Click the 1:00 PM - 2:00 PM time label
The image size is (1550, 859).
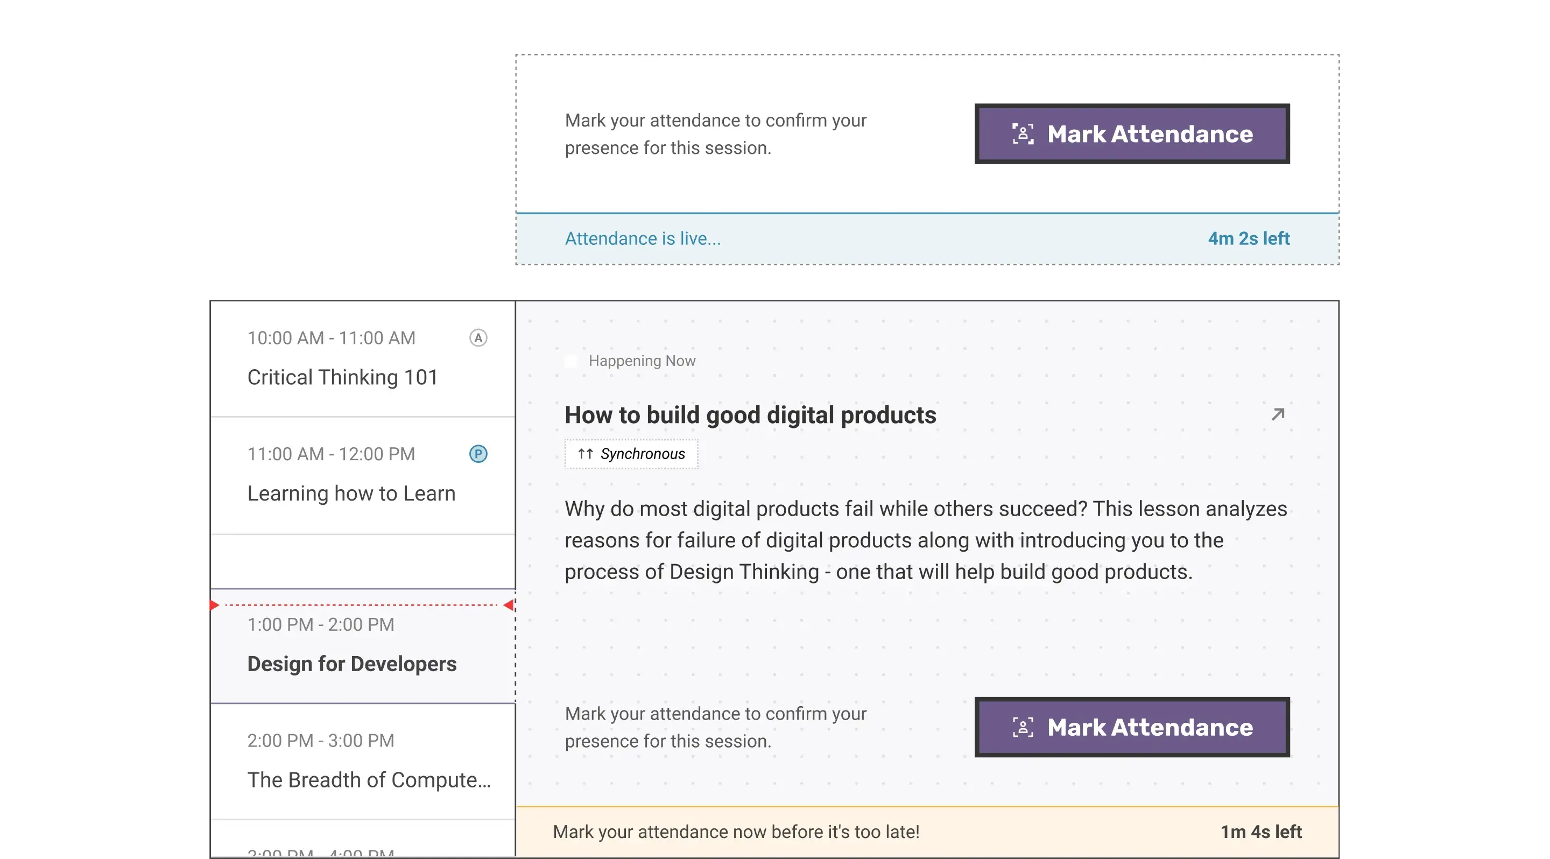[321, 624]
